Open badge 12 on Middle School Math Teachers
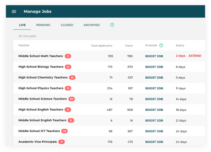211x152 pixels. coord(68,56)
